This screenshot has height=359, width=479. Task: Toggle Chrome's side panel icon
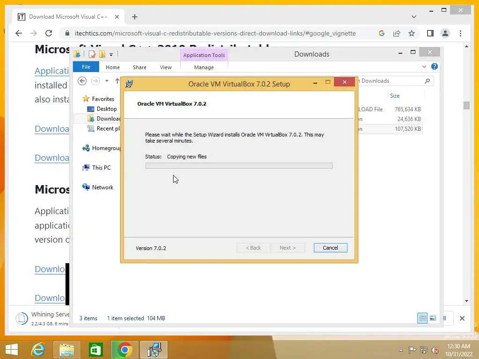coord(430,33)
